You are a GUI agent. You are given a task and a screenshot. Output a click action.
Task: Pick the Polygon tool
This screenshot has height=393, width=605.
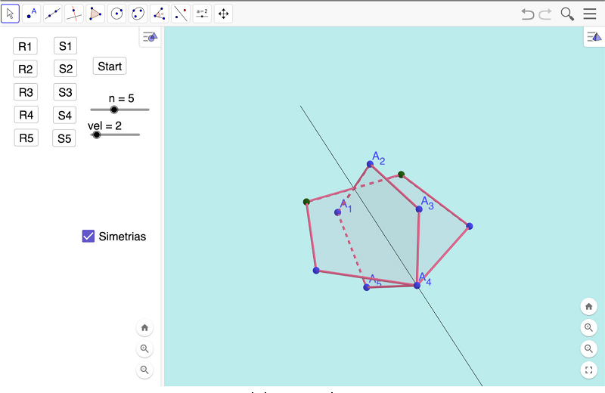point(95,14)
